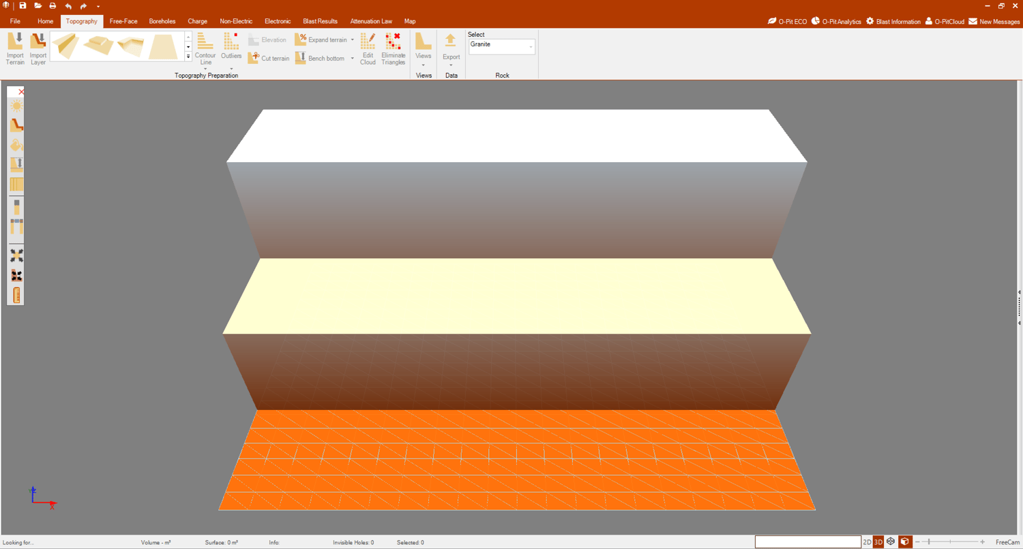Toggle the 3D view mode button

[x=878, y=542]
